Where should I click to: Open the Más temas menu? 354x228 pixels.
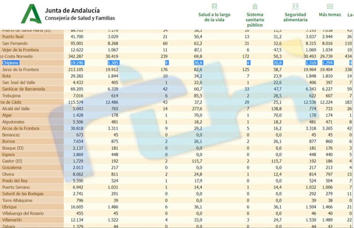coord(330,15)
